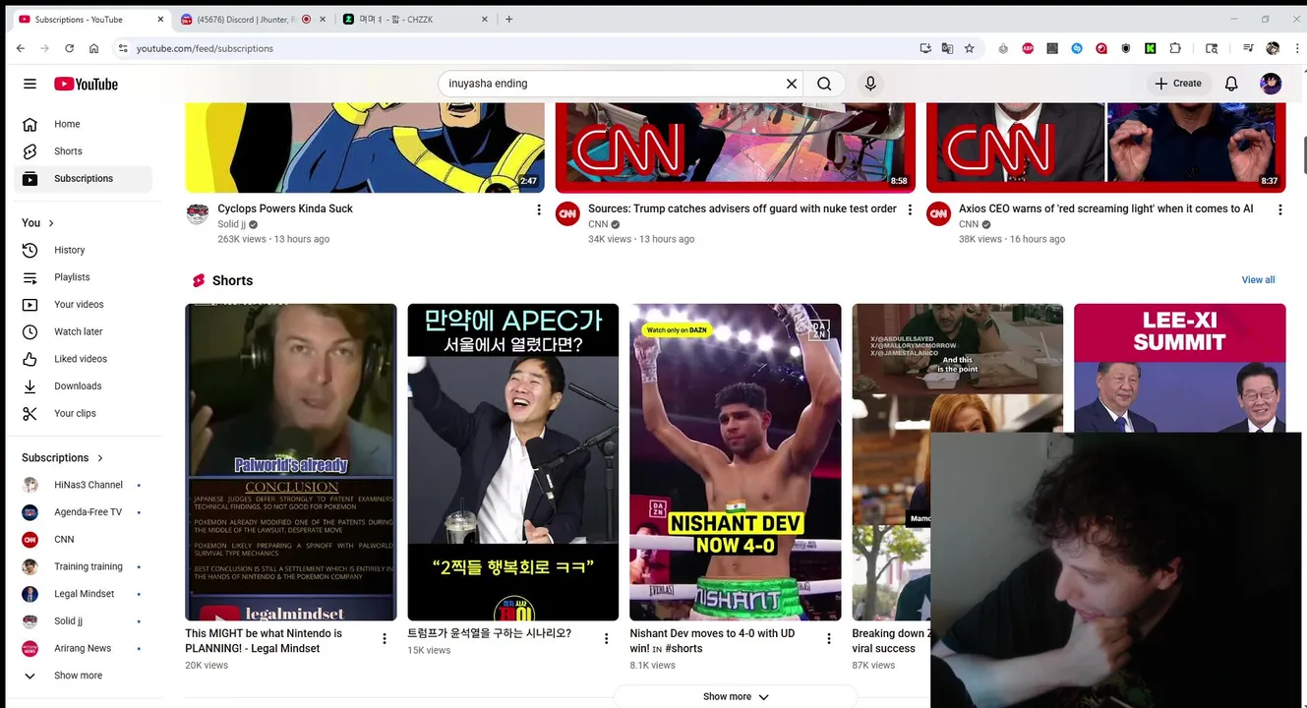Play the Nishant Dev boxing short
Image resolution: width=1307 pixels, height=708 pixels.
736,462
